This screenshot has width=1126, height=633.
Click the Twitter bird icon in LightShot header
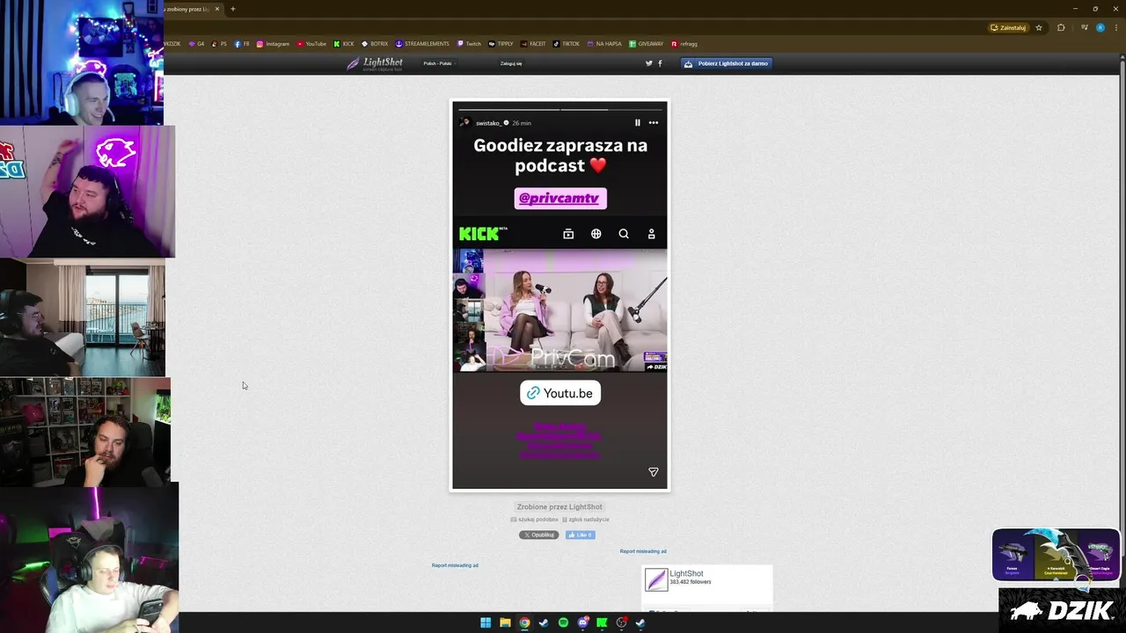[x=649, y=63]
